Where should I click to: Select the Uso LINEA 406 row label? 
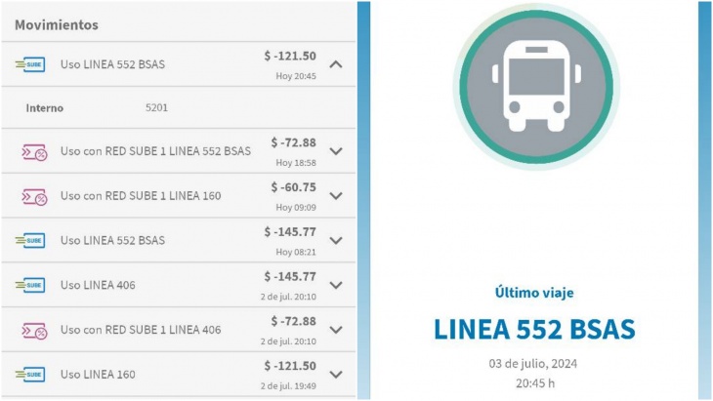pyautogui.click(x=98, y=285)
